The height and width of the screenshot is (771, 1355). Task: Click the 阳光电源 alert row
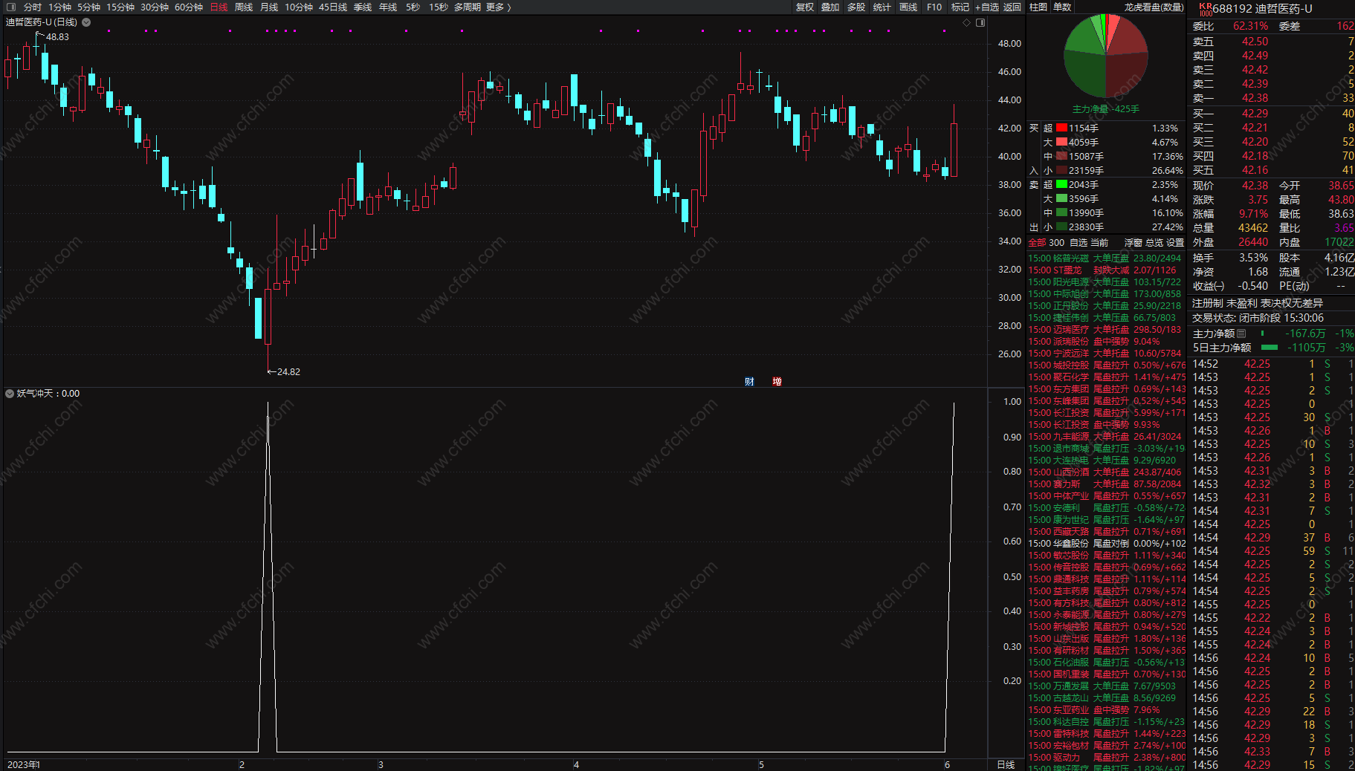(1106, 282)
